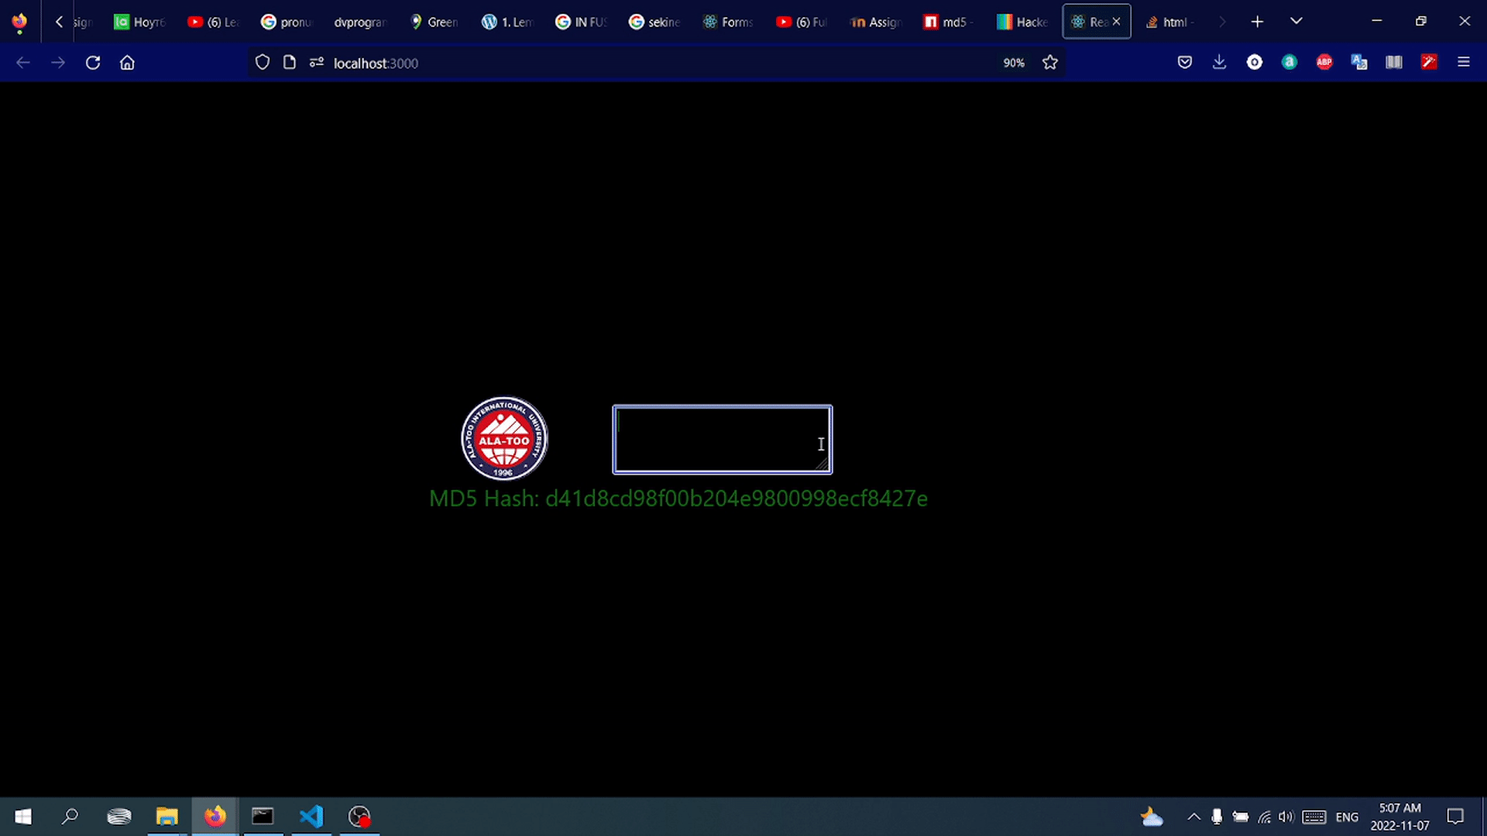Open the downloads arrow icon
This screenshot has height=836, width=1487.
pos(1219,63)
